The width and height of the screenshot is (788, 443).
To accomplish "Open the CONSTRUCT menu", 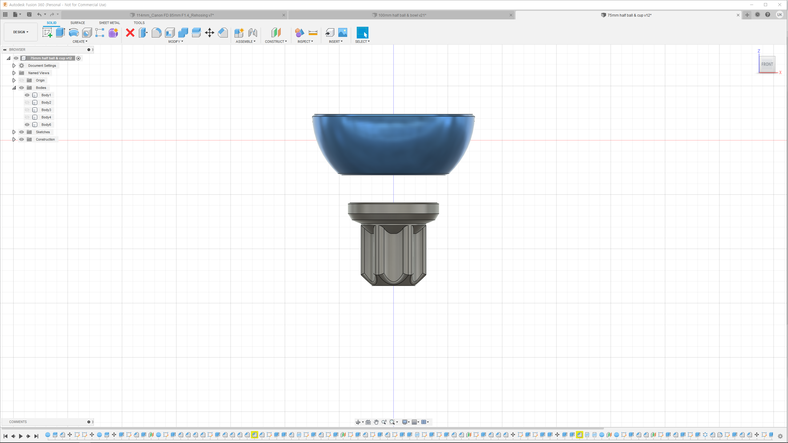I will 276,42.
